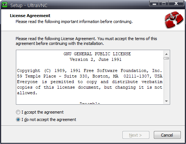Click the word 'allowed.' in the license text

(x=27, y=93)
